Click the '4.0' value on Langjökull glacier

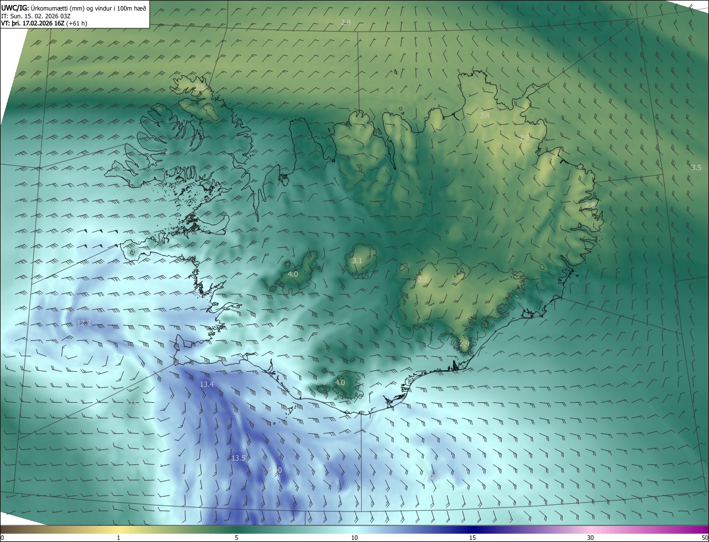(293, 274)
